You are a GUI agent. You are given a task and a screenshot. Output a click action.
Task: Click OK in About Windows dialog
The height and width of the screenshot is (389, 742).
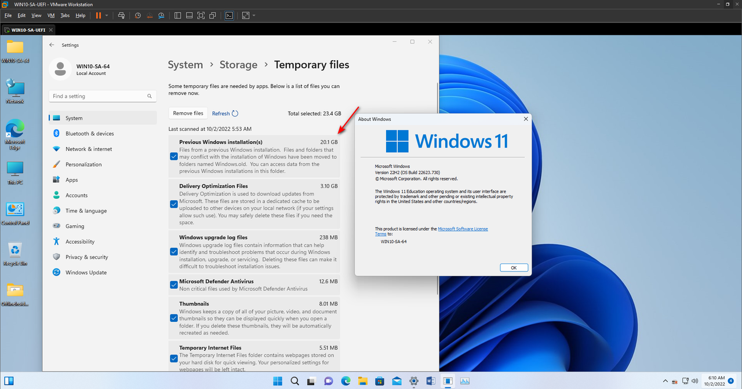[514, 267]
